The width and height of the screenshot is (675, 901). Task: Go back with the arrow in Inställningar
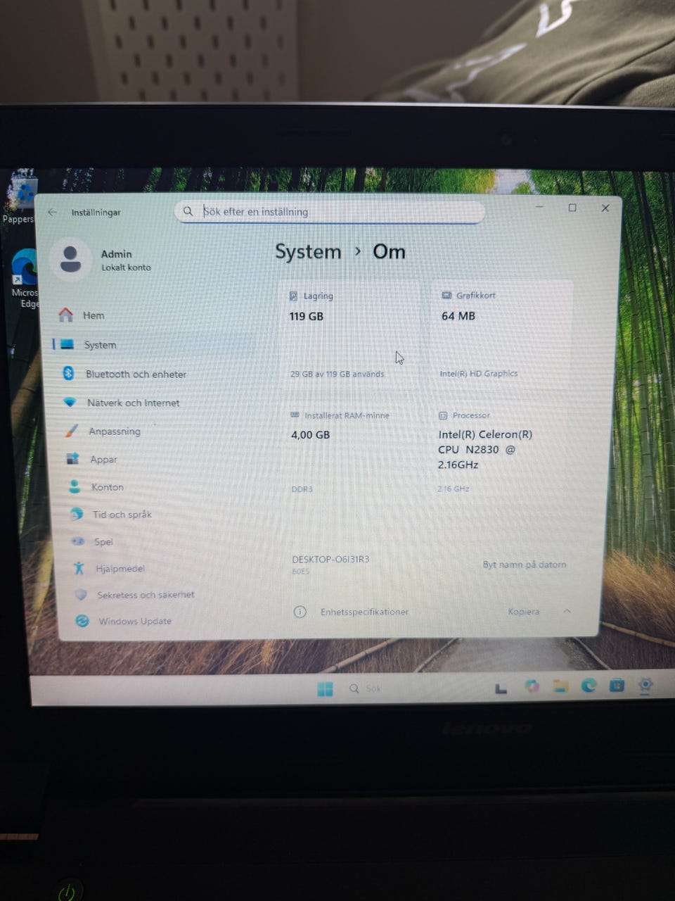(52, 212)
